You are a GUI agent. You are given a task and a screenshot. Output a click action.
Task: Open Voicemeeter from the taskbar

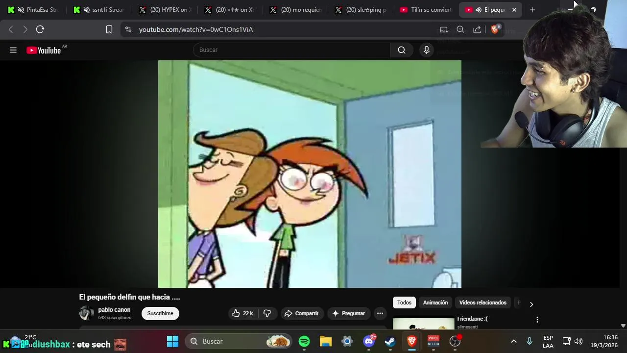click(x=434, y=341)
